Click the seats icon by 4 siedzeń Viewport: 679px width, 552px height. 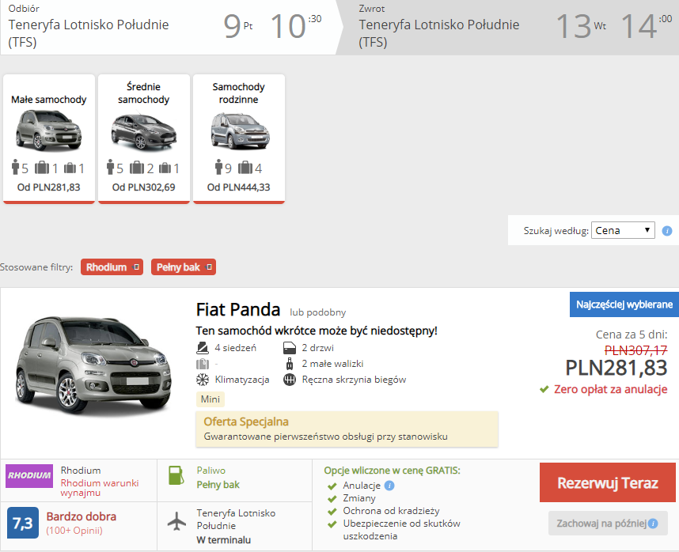[x=203, y=348]
